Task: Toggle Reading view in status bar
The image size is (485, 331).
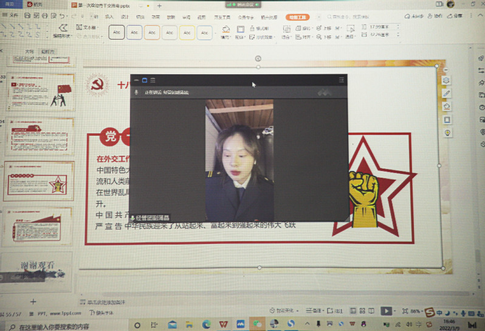Action: (x=371, y=310)
